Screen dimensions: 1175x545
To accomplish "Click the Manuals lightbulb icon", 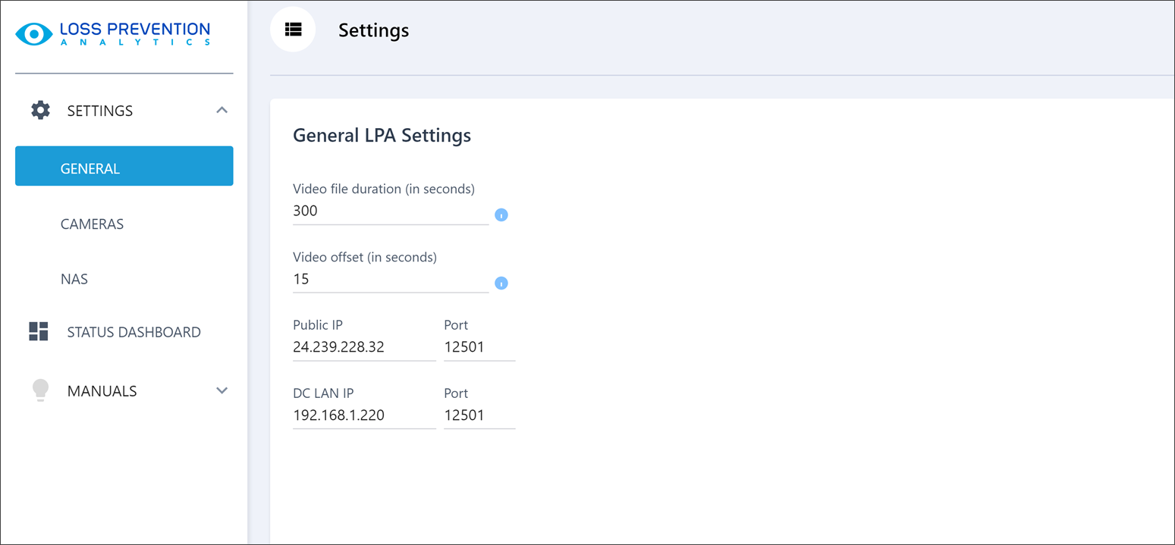I will click(x=40, y=390).
